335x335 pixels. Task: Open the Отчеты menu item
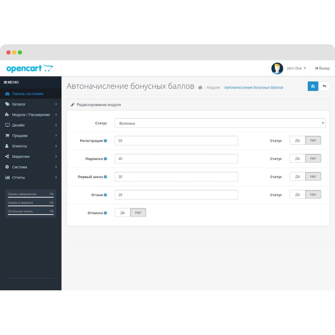point(31,177)
